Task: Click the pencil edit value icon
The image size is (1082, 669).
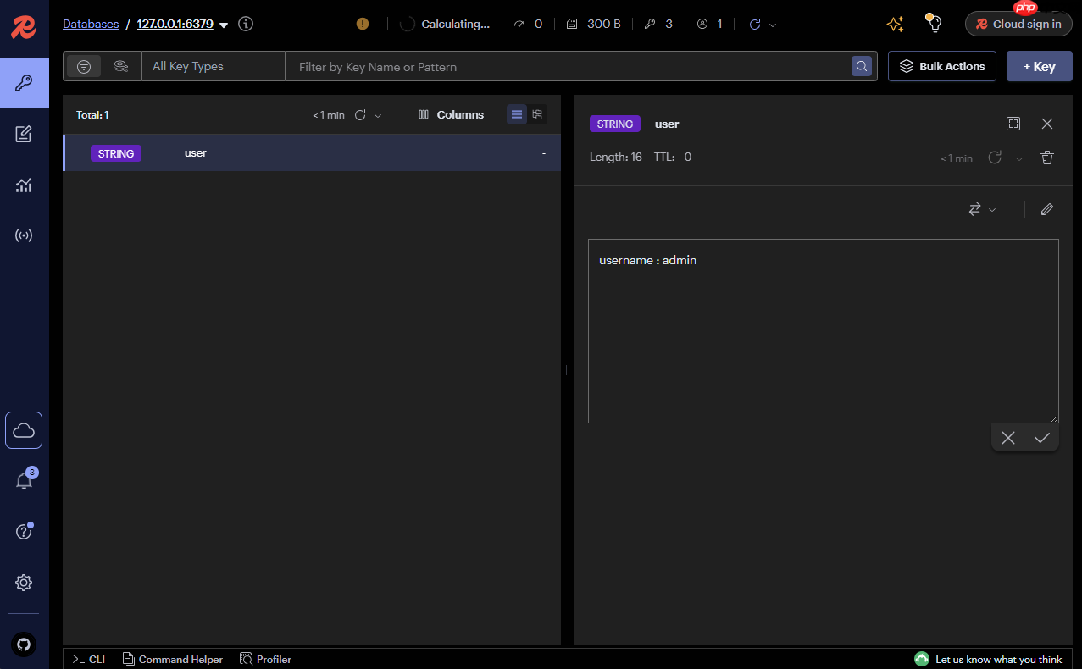Action: point(1047,209)
